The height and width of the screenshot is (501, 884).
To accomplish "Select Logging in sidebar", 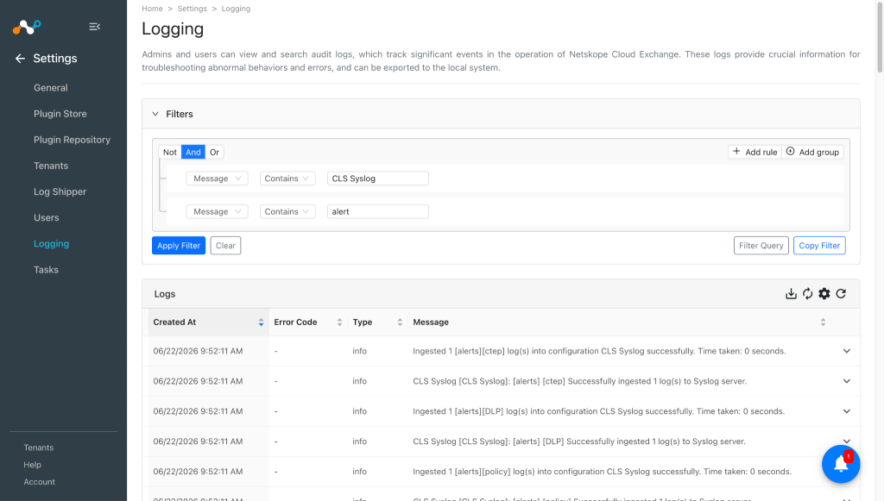I will pos(51,244).
